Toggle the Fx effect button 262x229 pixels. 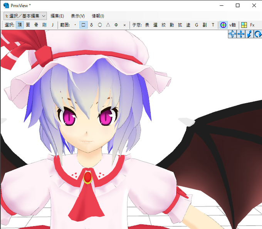tap(252, 25)
